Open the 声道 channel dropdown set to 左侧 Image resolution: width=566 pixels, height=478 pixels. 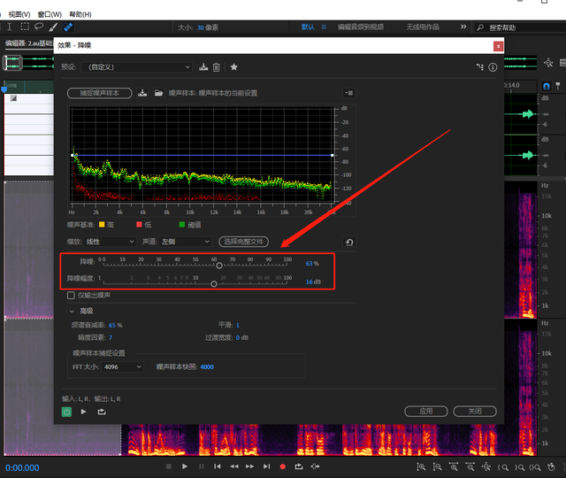coord(185,242)
